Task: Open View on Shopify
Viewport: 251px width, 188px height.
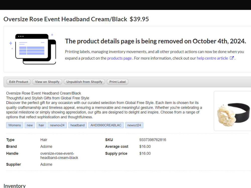Action: pos(47,82)
